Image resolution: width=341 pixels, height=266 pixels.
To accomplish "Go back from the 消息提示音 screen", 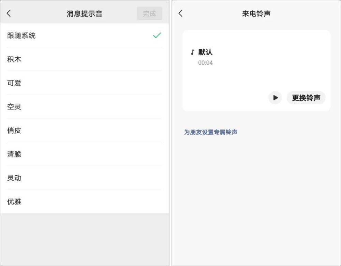I will click(x=9, y=14).
